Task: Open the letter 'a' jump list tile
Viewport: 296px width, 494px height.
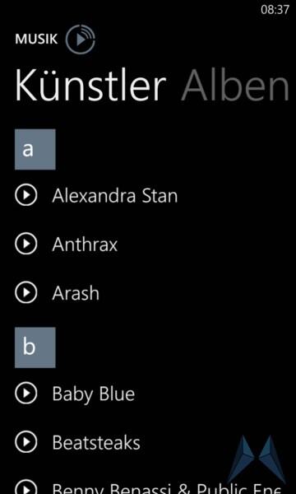Action: click(35, 149)
